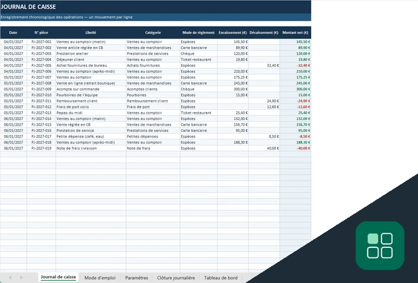Select the 156,70 € encaissement cell
This screenshot has height=283, width=418.
click(x=233, y=125)
